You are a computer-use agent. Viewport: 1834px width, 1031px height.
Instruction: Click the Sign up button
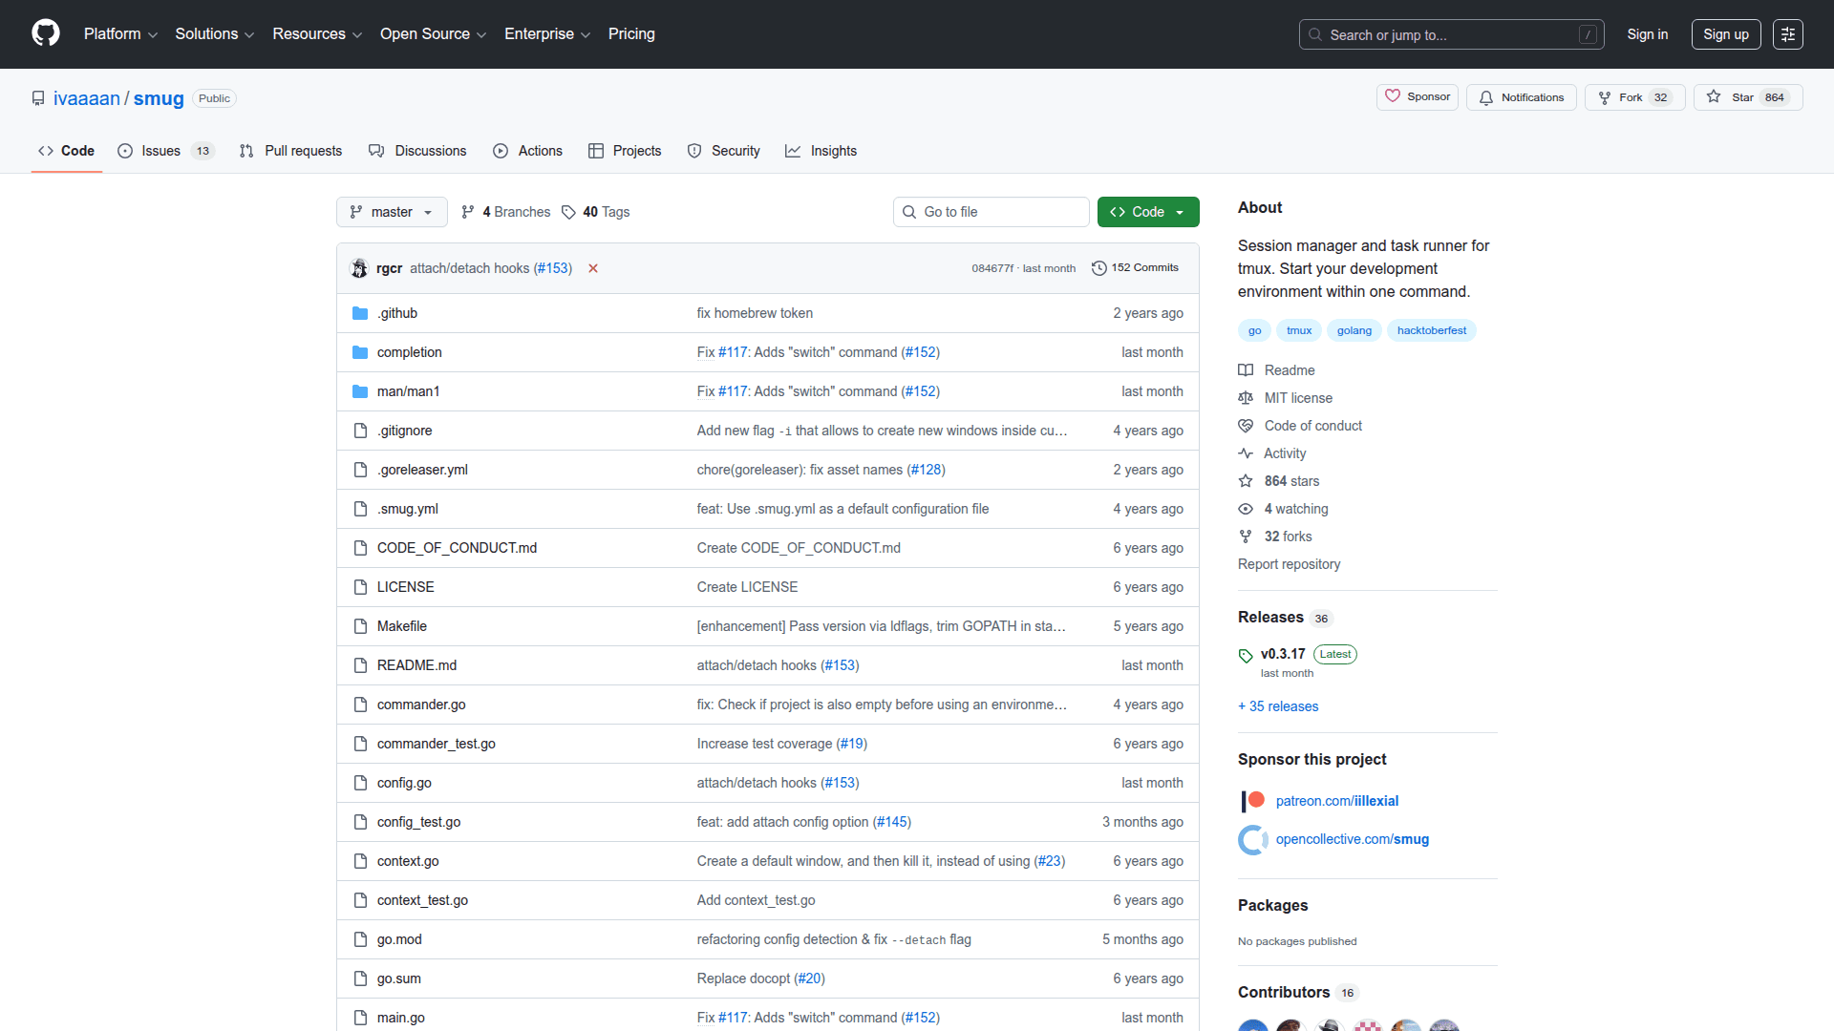pos(1725,34)
